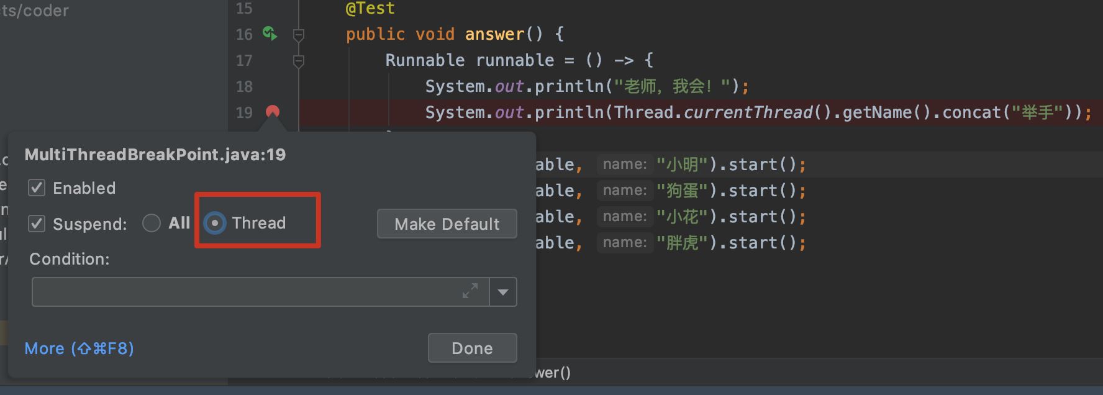This screenshot has height=395, width=1103.
Task: Click the name: inlay hint before "小明"
Action: click(x=624, y=165)
